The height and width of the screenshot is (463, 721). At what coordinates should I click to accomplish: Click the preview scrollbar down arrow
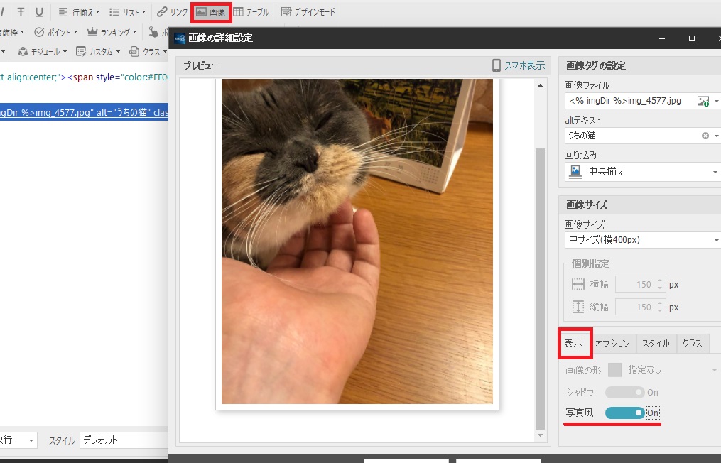click(x=541, y=435)
